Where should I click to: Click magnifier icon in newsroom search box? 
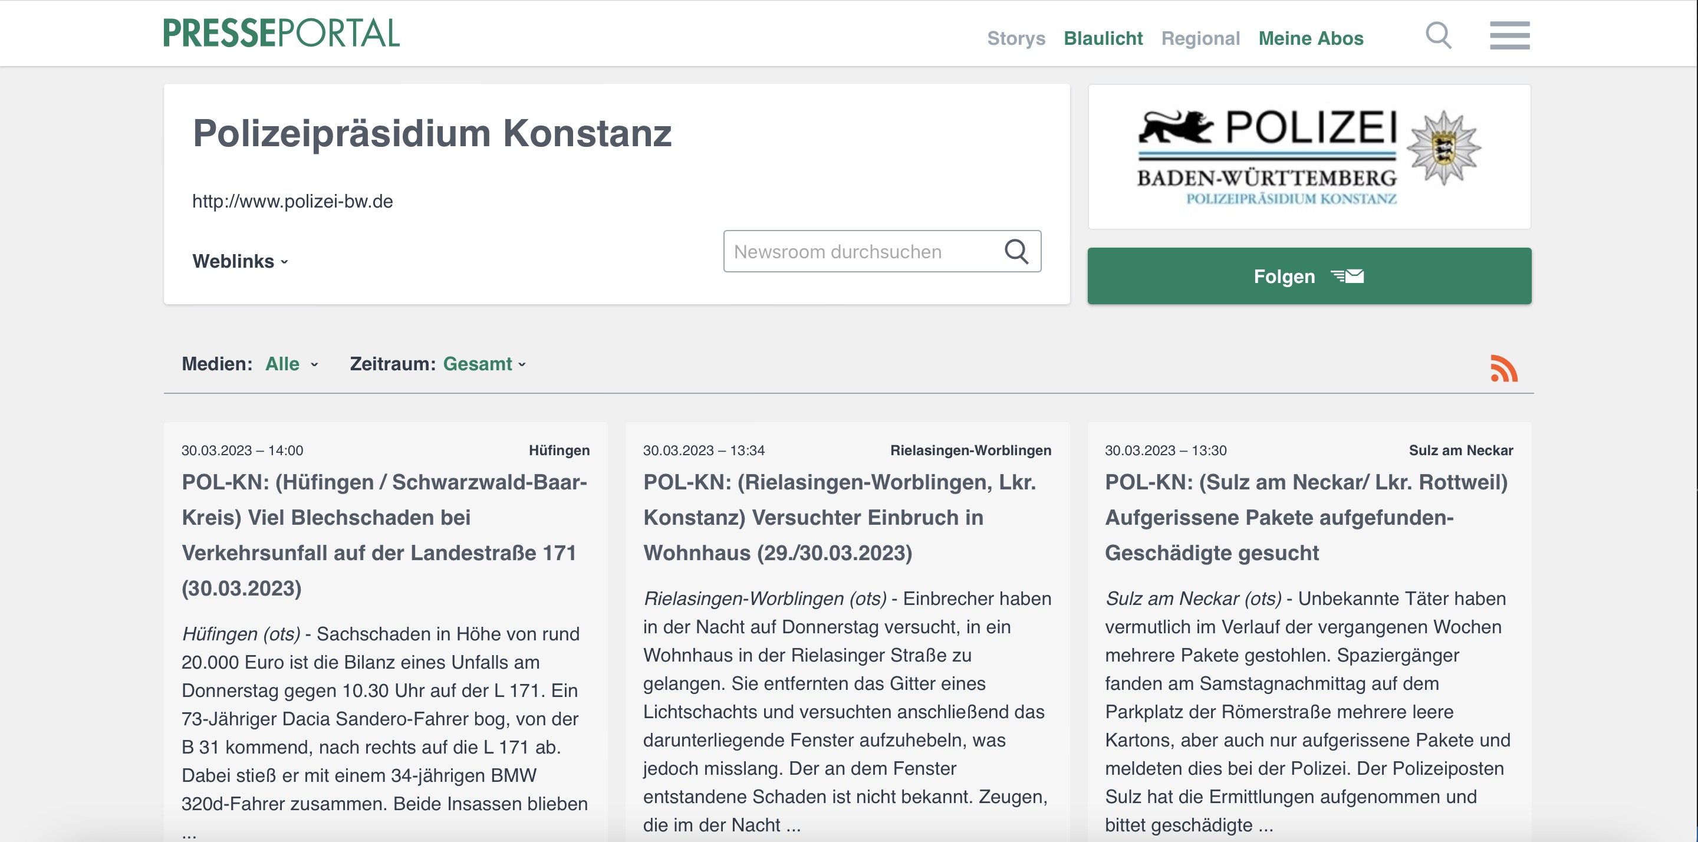1016,251
